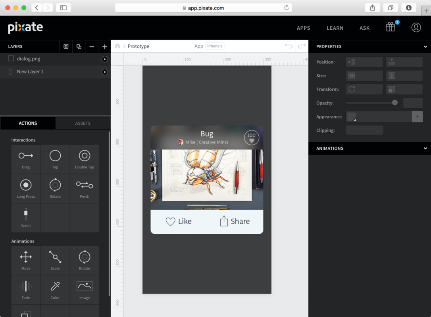Click the Safari address bar
431x317 pixels.
coord(204,8)
